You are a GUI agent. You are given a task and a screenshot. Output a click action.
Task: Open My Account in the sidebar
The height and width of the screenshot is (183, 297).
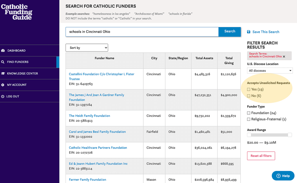point(30,85)
